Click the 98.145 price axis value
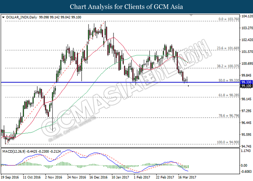 246,99
